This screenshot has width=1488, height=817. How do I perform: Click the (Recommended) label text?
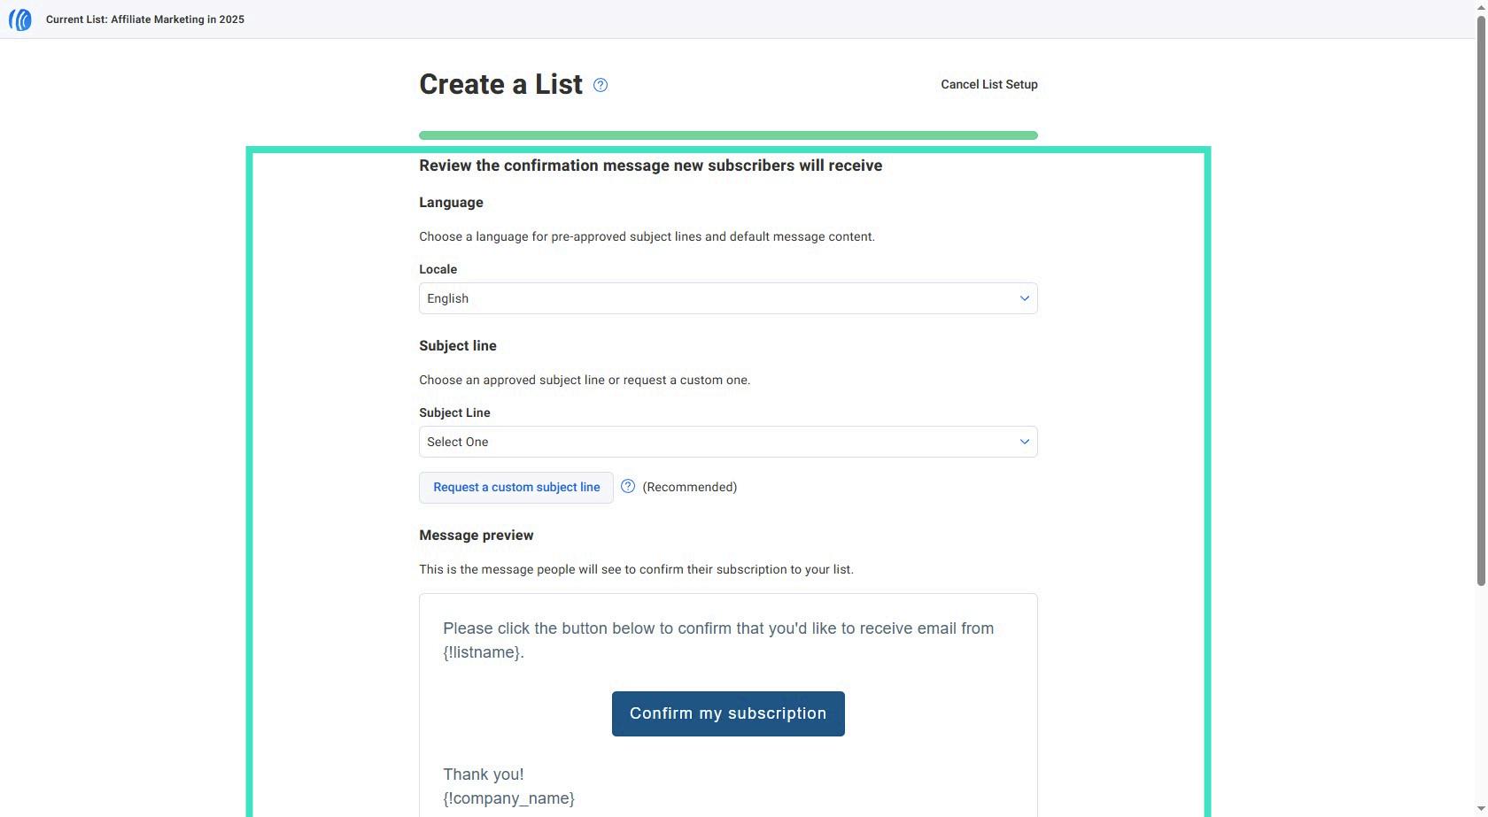pos(689,487)
